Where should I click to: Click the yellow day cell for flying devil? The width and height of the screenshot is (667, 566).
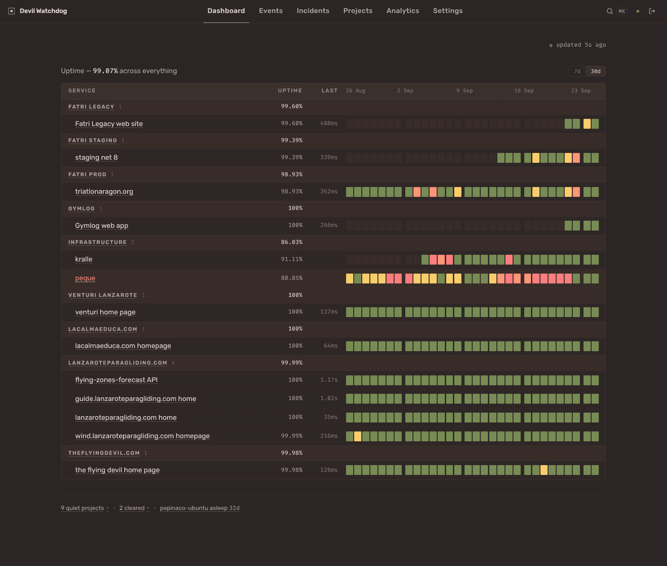coord(544,470)
